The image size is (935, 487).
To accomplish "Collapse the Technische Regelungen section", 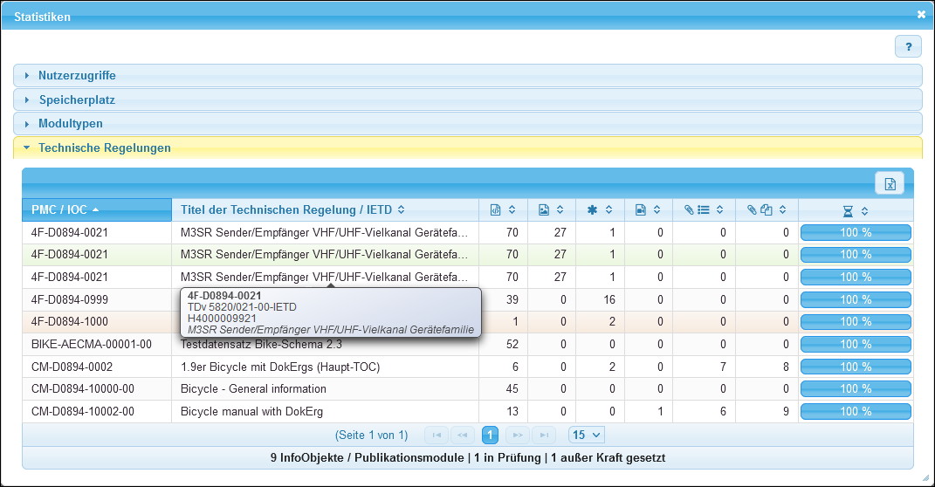I will tap(468, 147).
